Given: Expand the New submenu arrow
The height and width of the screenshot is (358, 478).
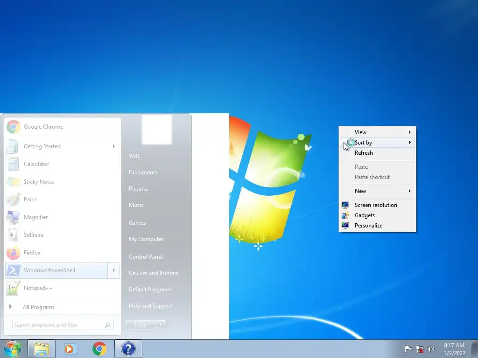Looking at the screenshot, I should (x=410, y=191).
